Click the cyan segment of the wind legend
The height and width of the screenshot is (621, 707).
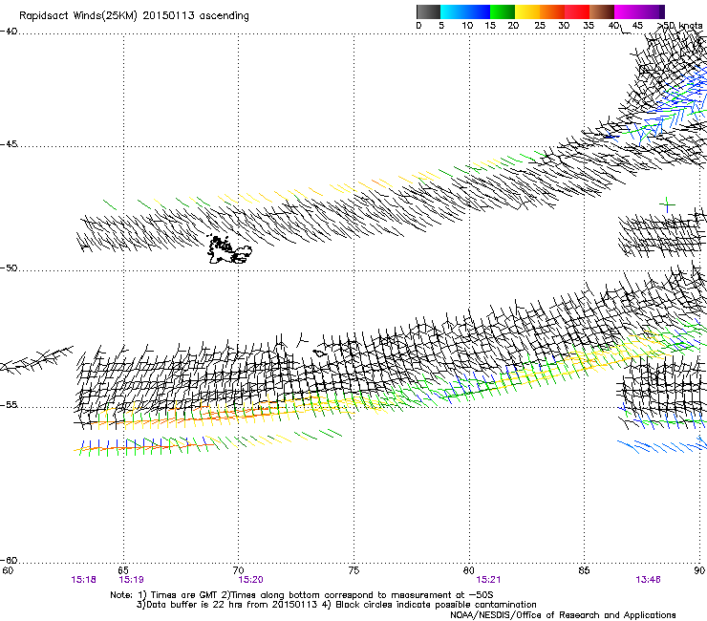[453, 11]
